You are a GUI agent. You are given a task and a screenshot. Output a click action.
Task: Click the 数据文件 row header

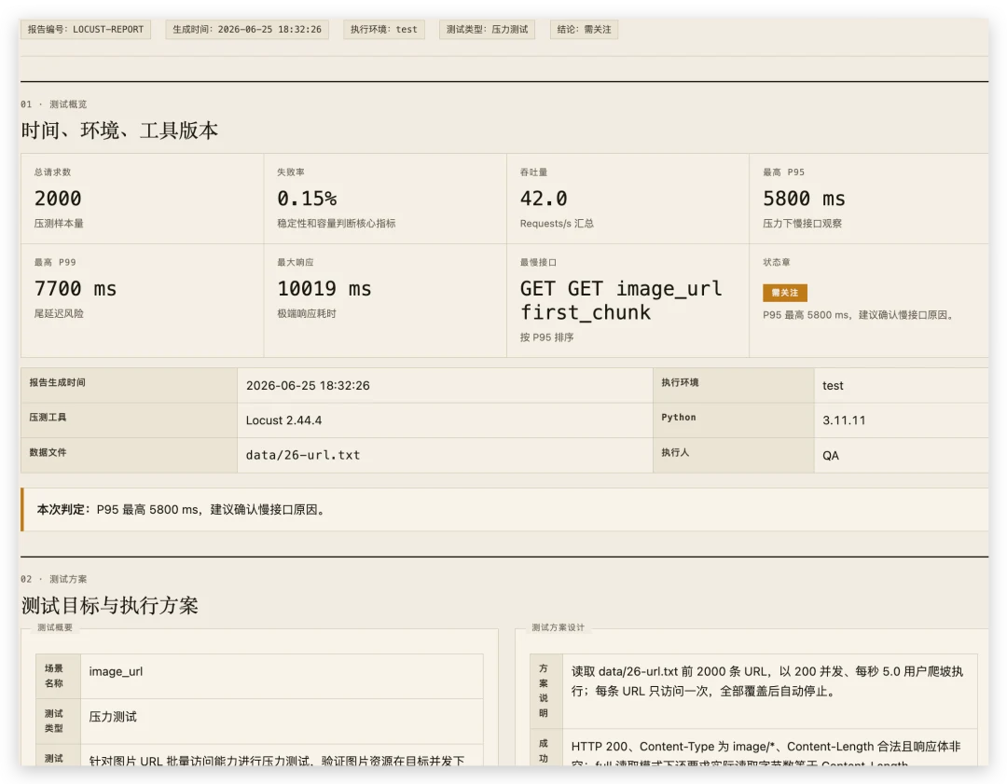pos(129,455)
